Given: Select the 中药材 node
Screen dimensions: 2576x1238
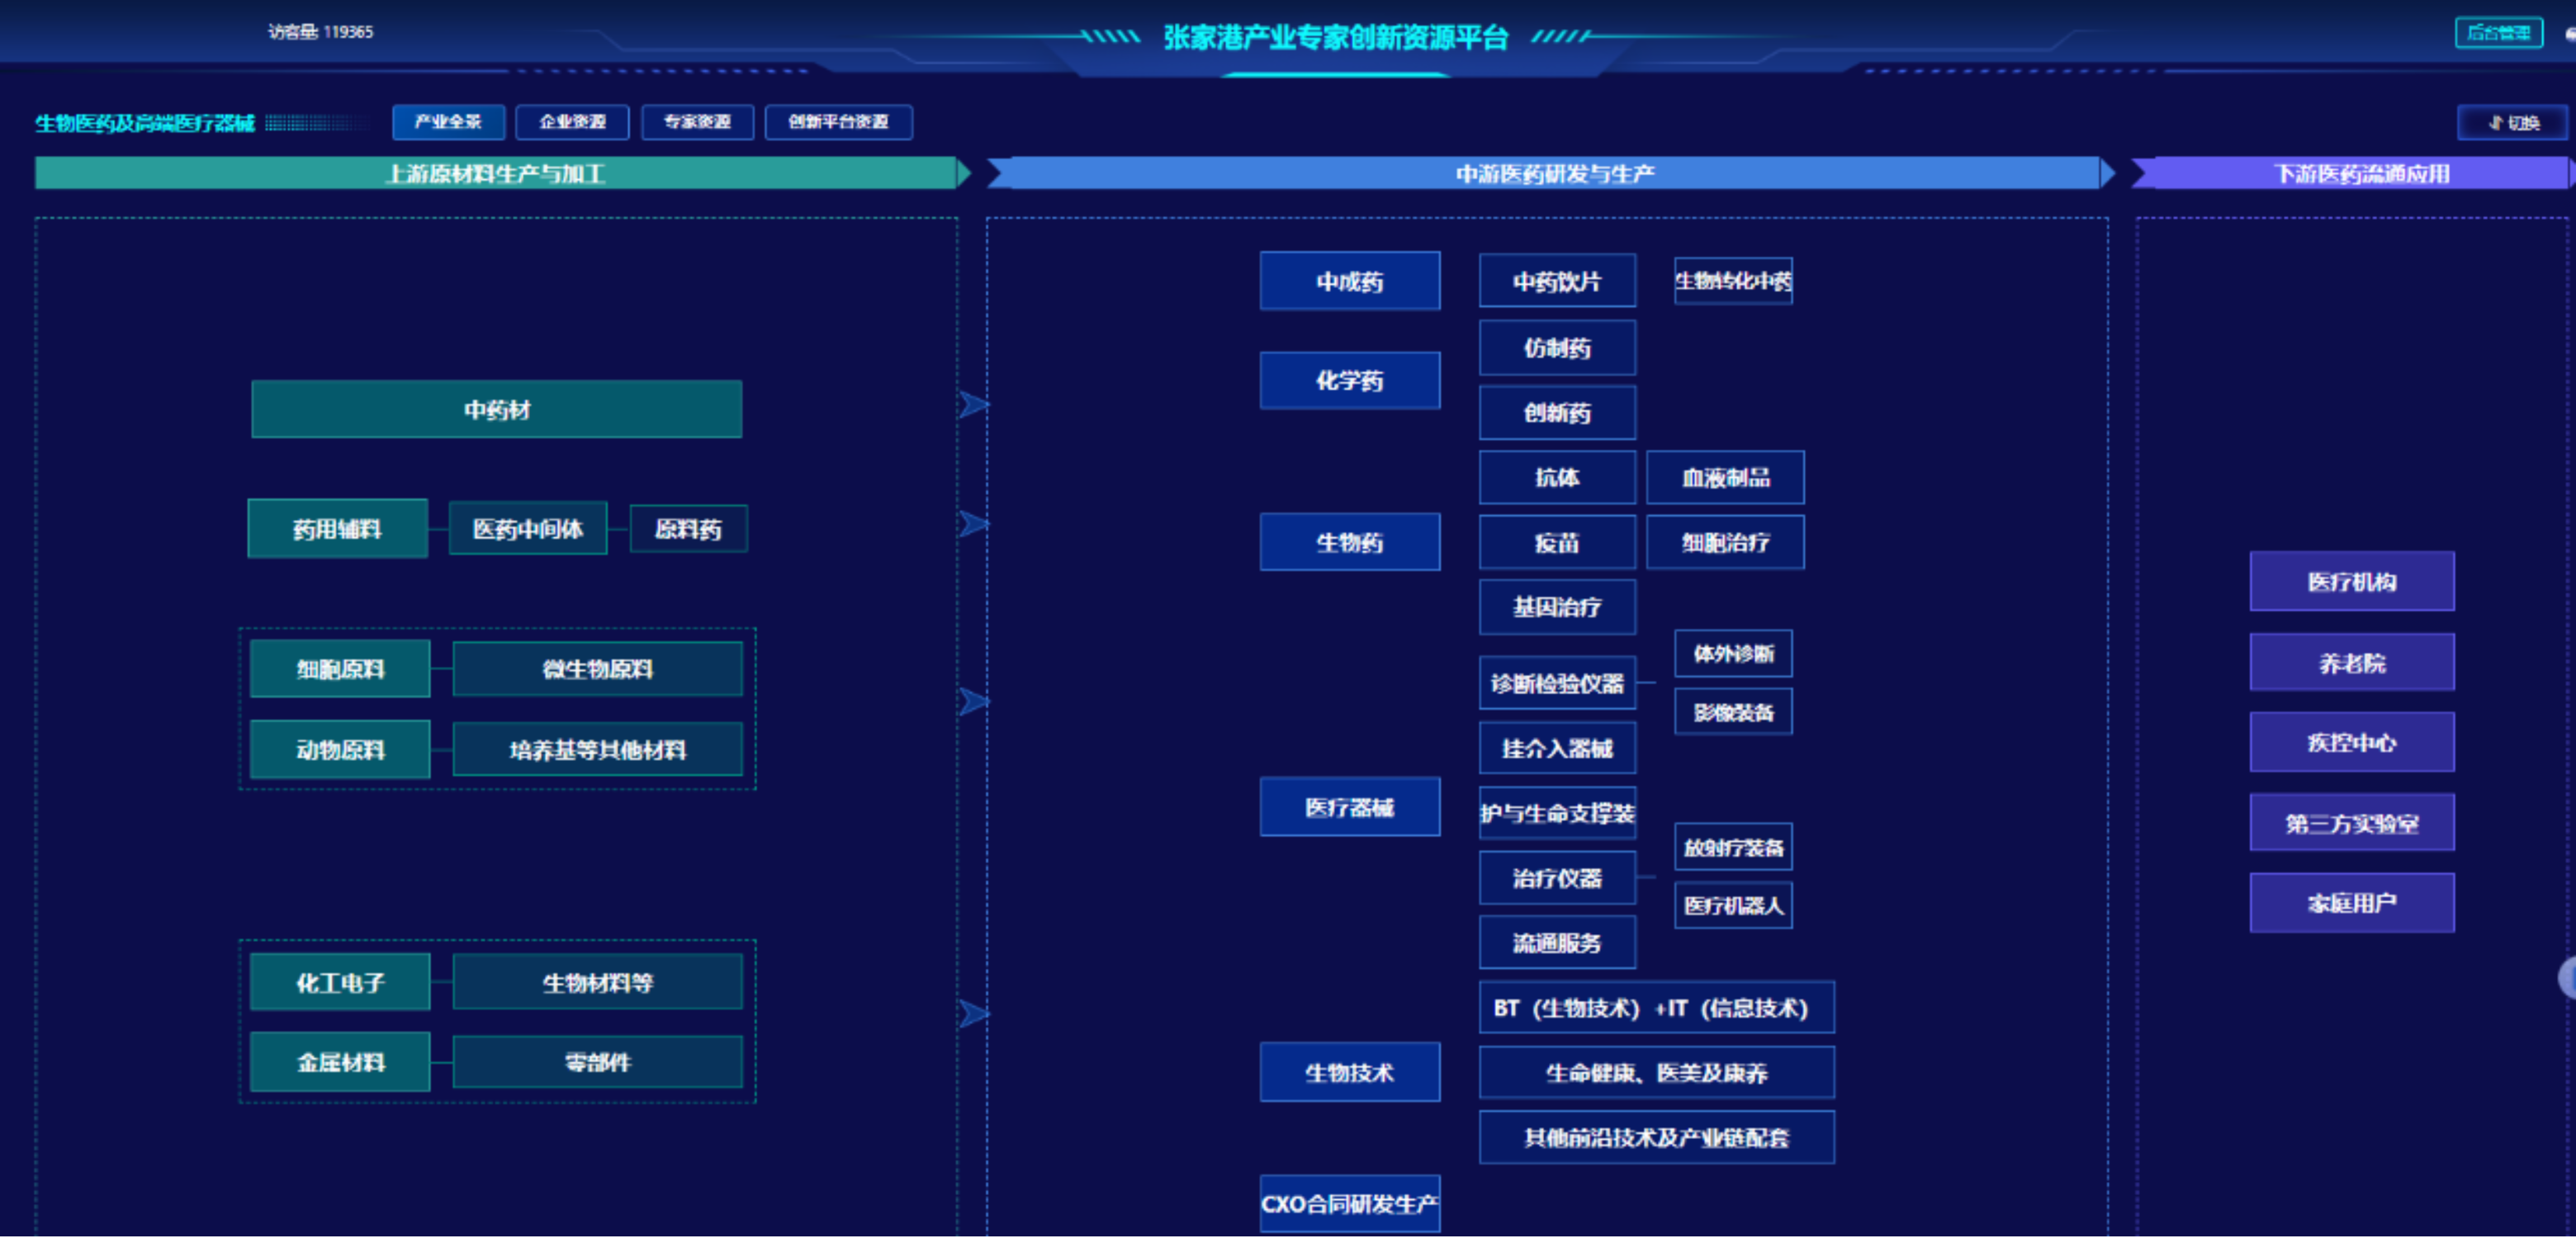Looking at the screenshot, I should 496,409.
